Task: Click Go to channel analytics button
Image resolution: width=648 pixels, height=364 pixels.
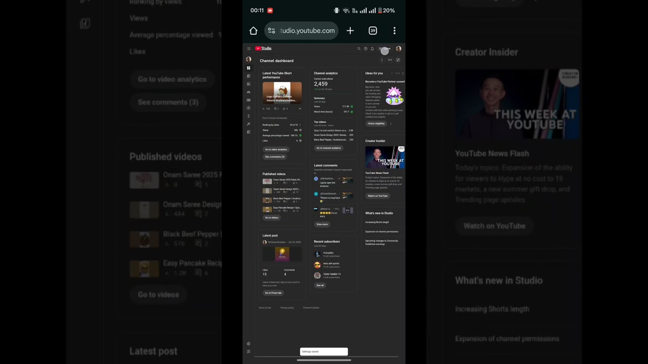Action: click(329, 148)
